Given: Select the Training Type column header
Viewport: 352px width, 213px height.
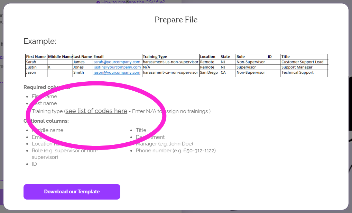Looking at the screenshot, I should [156, 57].
